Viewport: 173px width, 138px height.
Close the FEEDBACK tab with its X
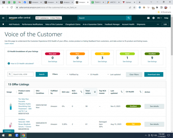13,131
